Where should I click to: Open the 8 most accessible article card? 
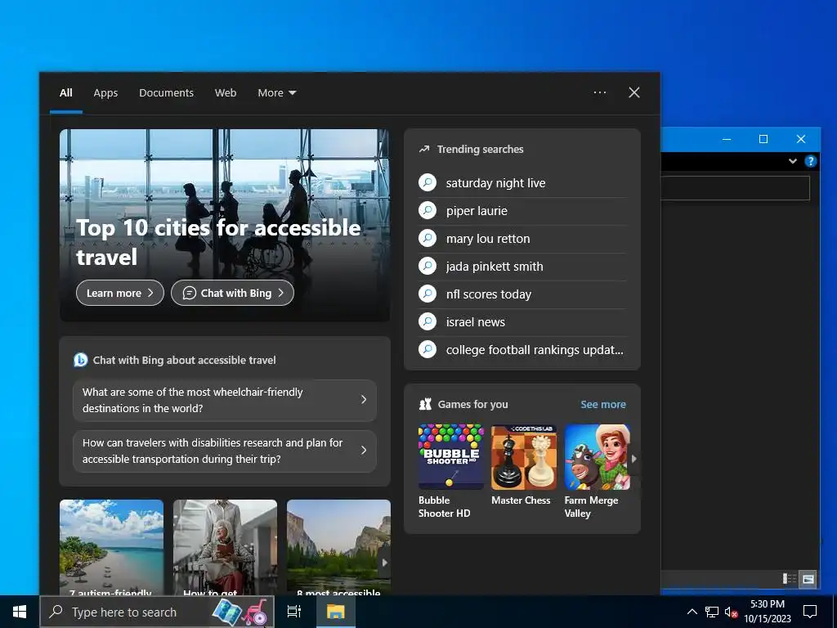pyautogui.click(x=338, y=547)
